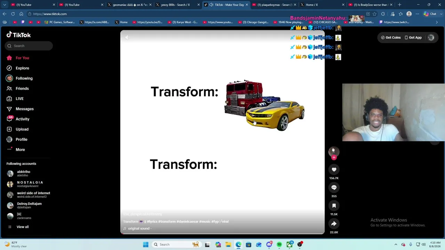Screen dimensions: 445x250
Task: Show hidden system tray icons
Action: pyautogui.click(x=396, y=244)
